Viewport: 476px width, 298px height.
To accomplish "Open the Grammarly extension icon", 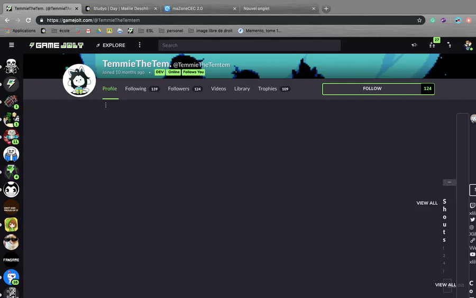I will pyautogui.click(x=433, y=20).
